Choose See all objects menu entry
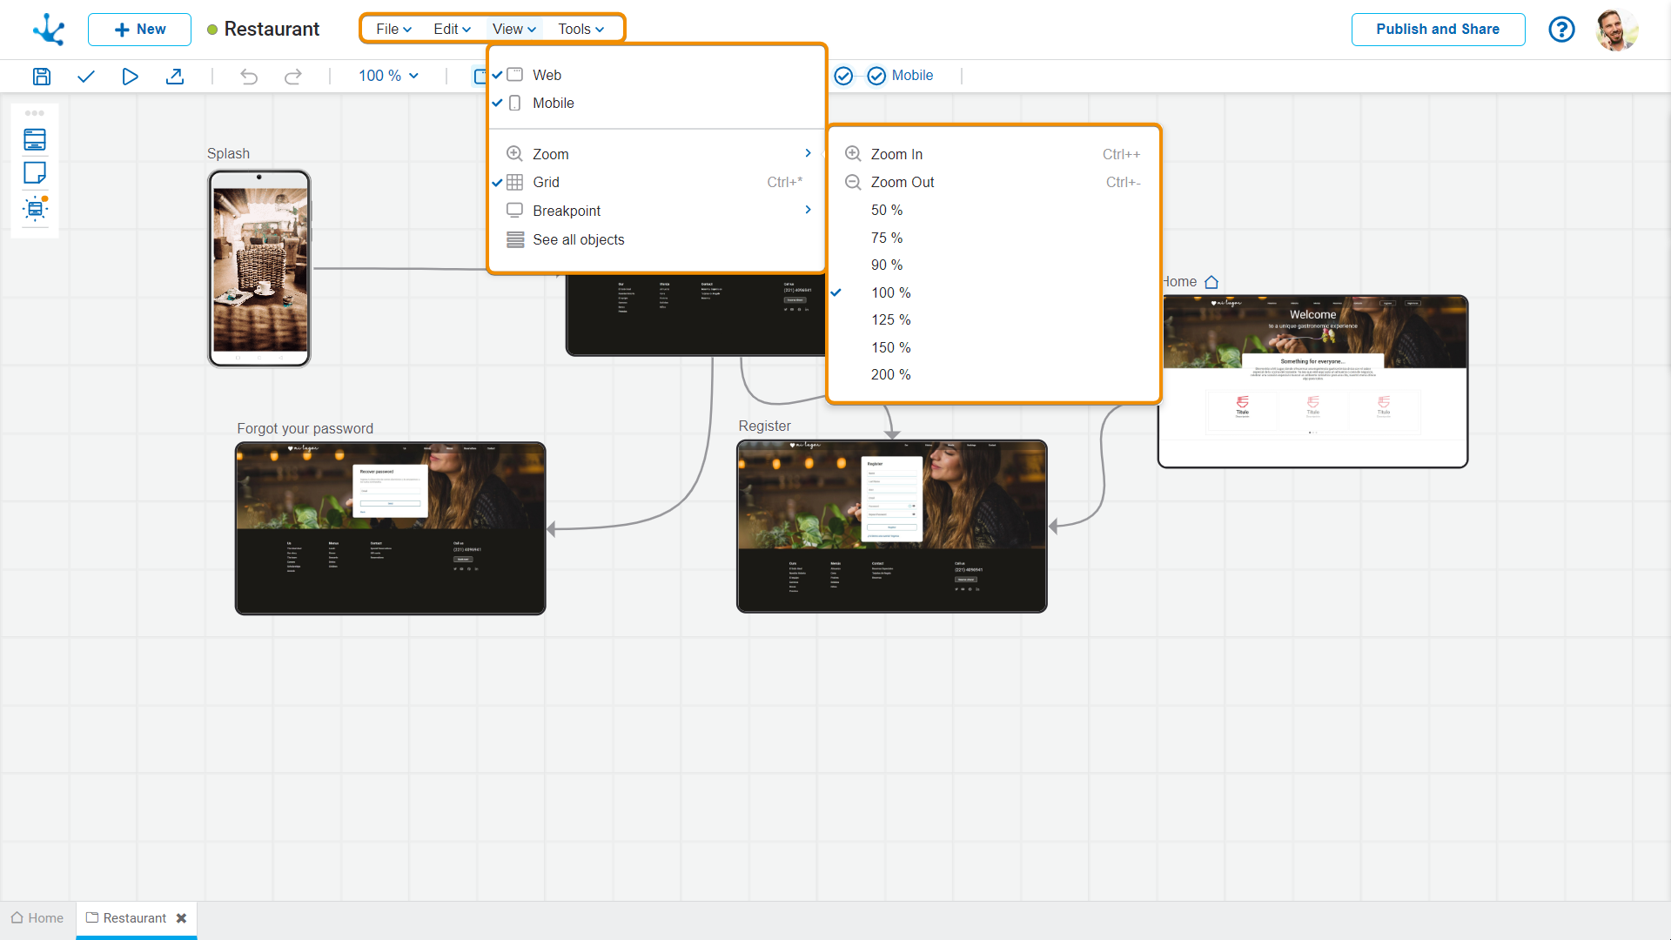Image resolution: width=1671 pixels, height=940 pixels. (578, 239)
